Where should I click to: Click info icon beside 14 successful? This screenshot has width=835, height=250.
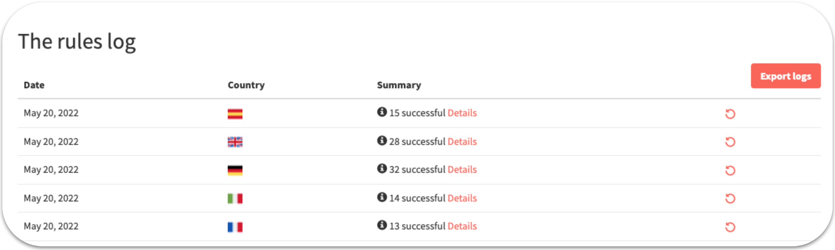click(x=382, y=197)
